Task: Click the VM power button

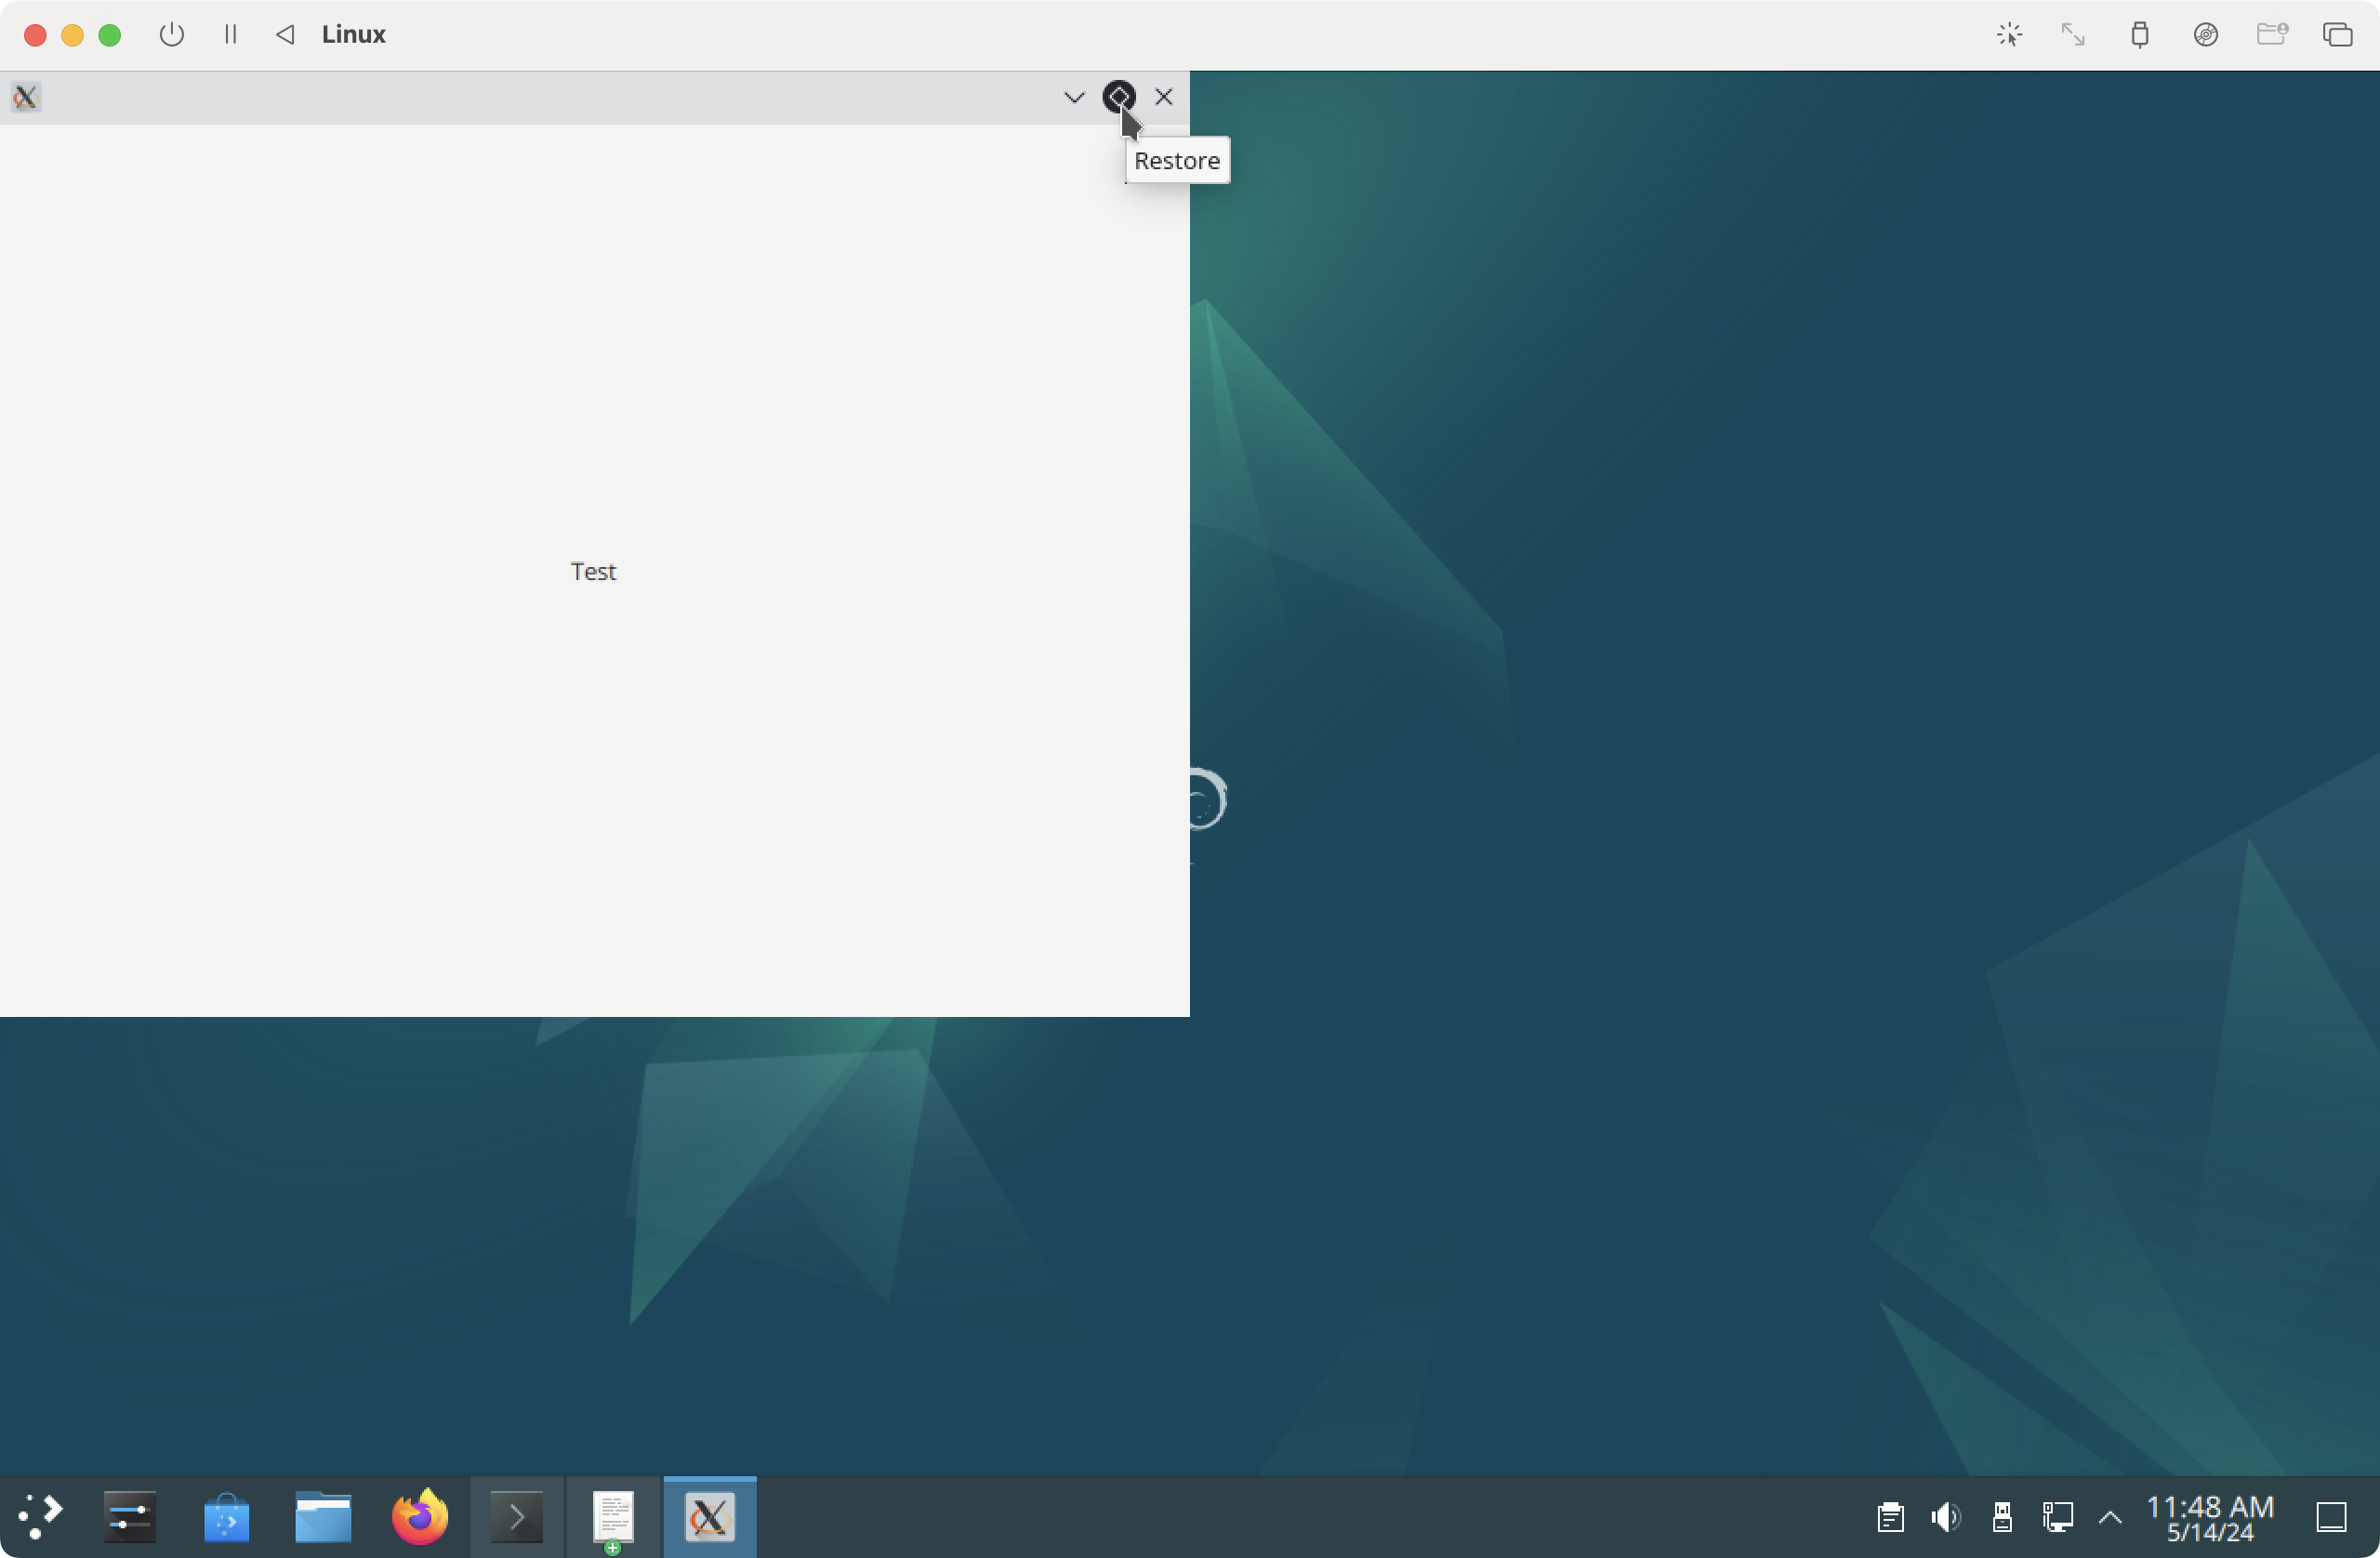Action: (x=172, y=35)
